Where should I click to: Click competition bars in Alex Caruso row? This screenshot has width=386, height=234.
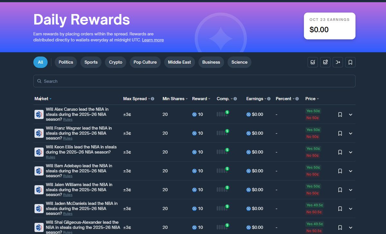pyautogui.click(x=223, y=114)
